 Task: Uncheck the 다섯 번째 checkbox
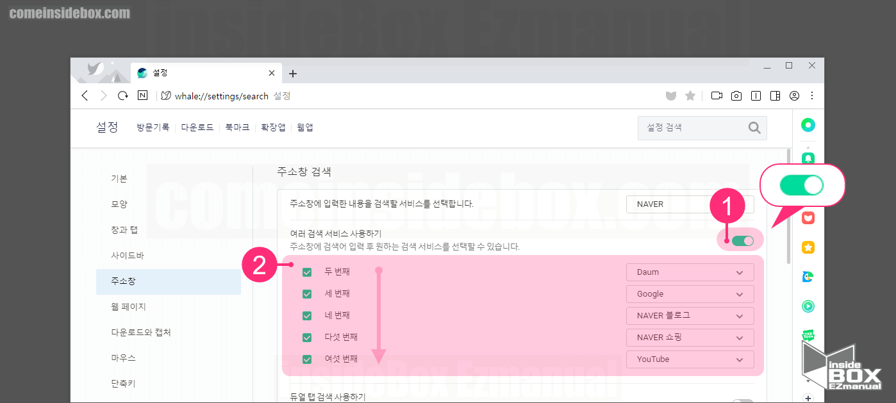tap(307, 338)
